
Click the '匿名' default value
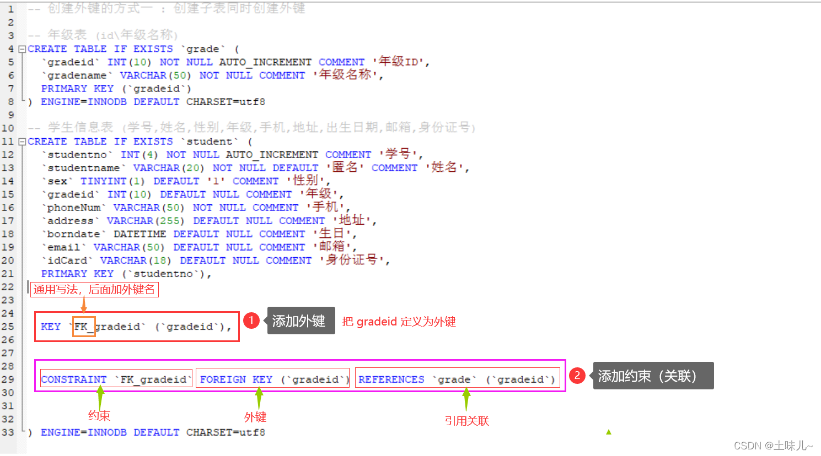click(345, 167)
